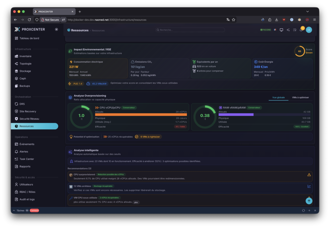Bookmark this page with the star icon
Viewport: 330px width, 228px height.
point(234,20)
